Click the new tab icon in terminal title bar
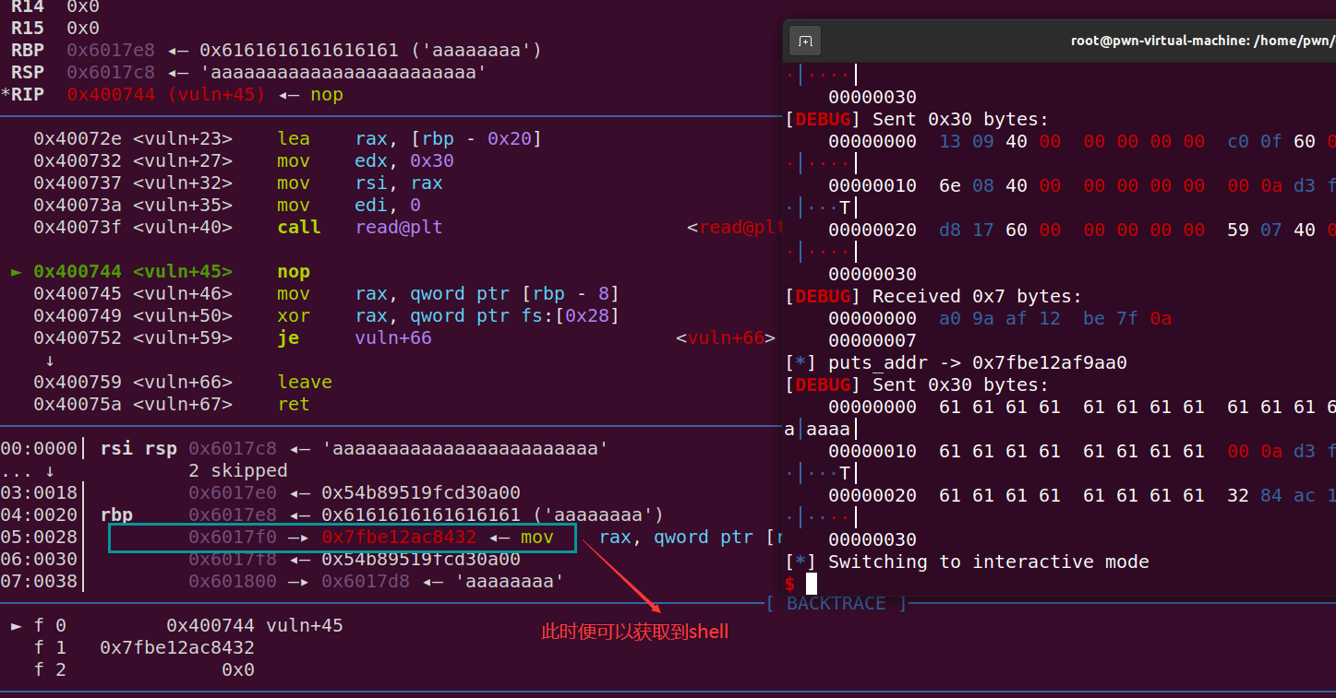Image resolution: width=1336 pixels, height=698 pixels. click(805, 41)
